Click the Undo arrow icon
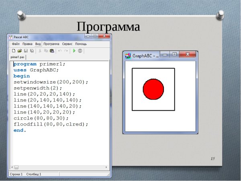Viewport: 241px width, 181px height. [x=60, y=51]
